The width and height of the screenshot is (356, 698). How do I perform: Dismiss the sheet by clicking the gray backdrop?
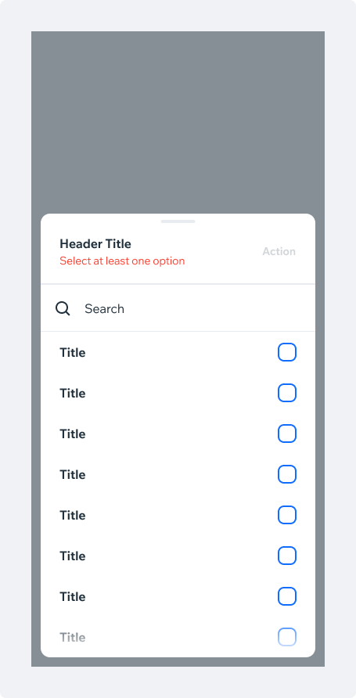(178, 122)
